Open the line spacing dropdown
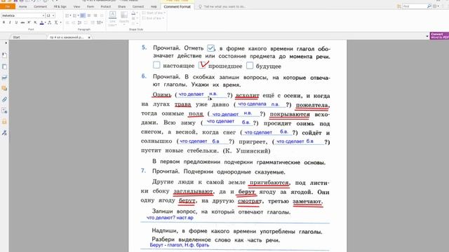Screen dimensions: 449x252 pyautogui.click(x=100, y=22)
